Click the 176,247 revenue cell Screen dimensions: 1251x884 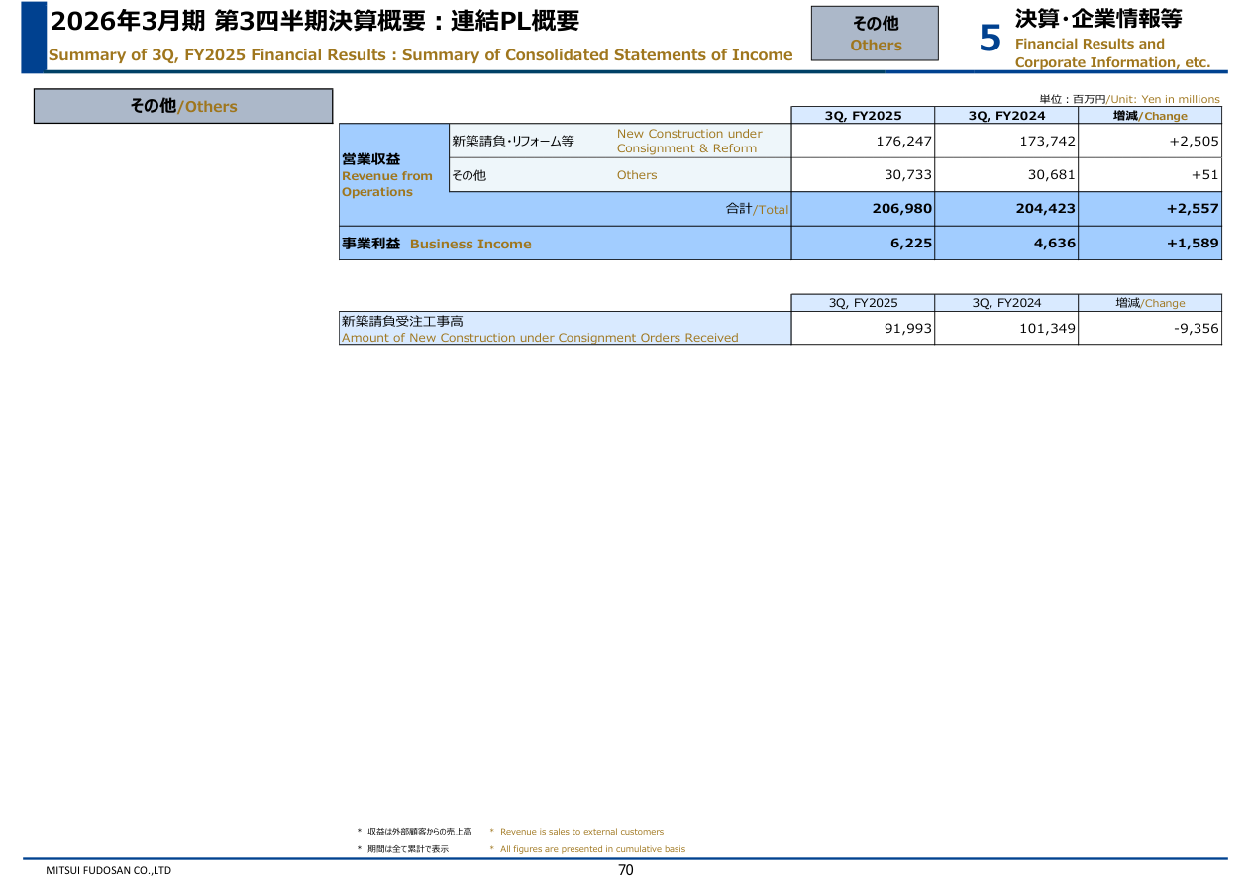(x=863, y=142)
